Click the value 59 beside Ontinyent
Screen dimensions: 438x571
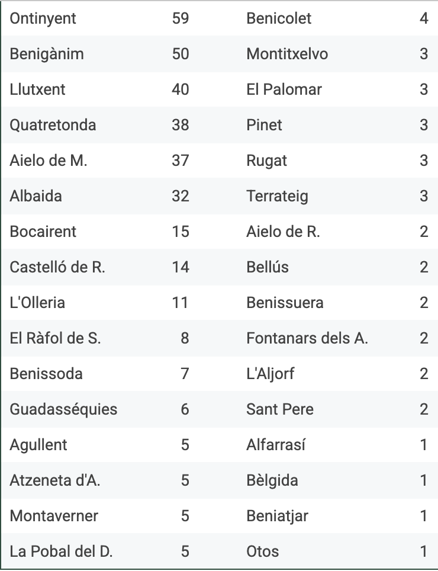(x=181, y=18)
